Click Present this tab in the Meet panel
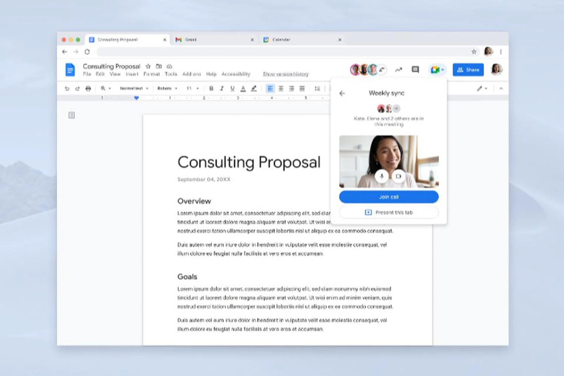 (389, 212)
